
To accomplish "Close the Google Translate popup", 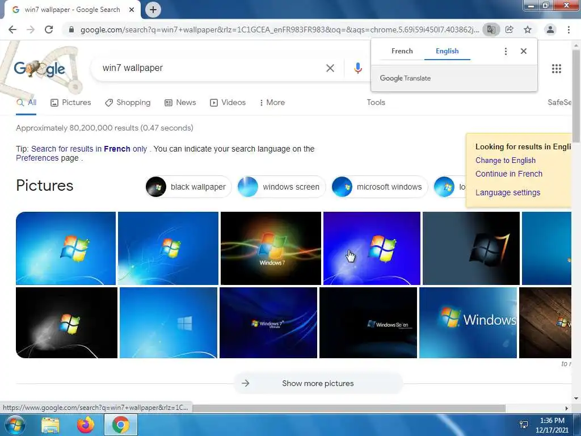I will pos(524,51).
